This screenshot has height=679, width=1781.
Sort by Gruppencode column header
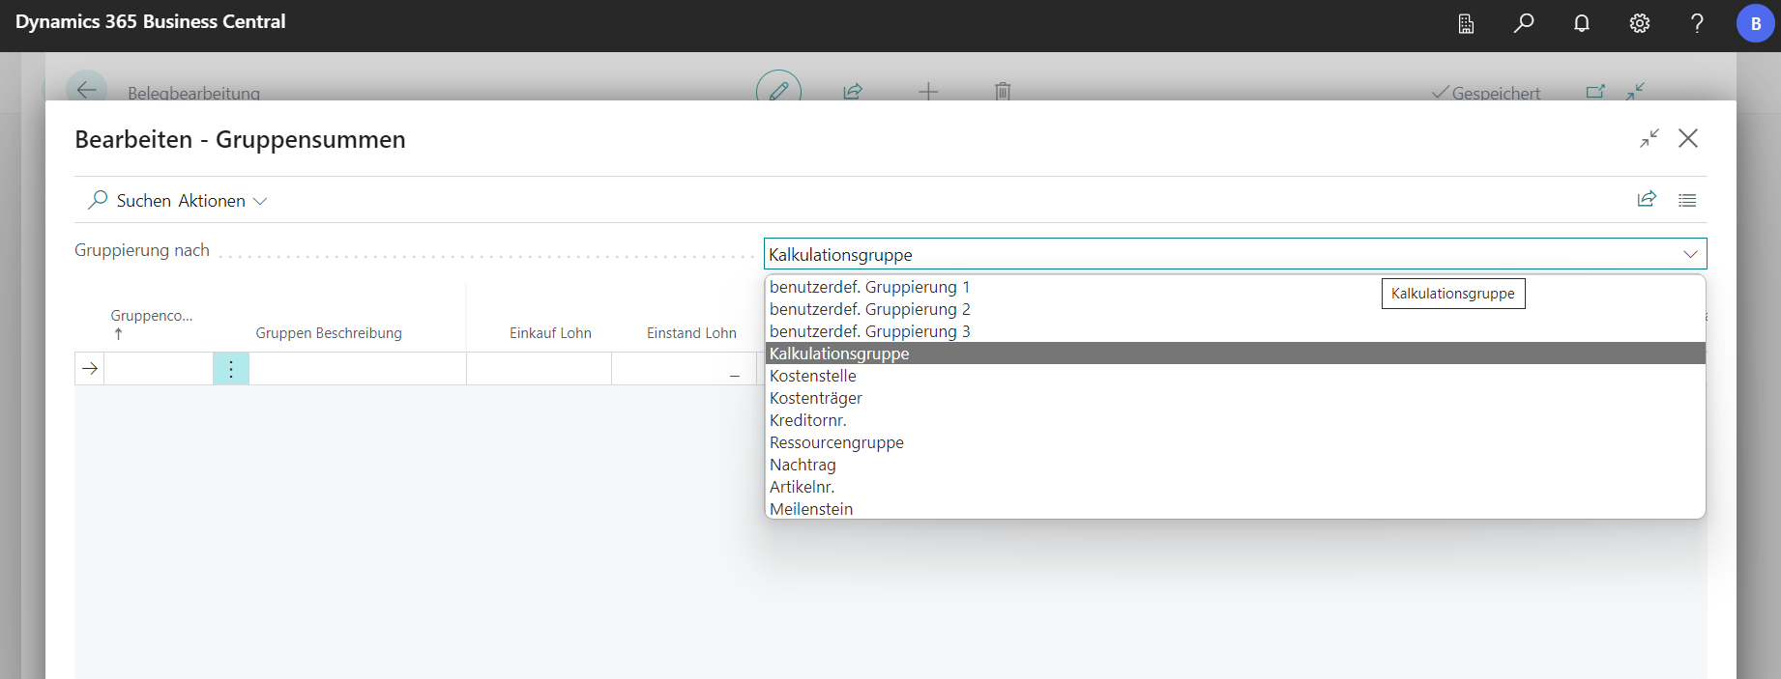[152, 317]
